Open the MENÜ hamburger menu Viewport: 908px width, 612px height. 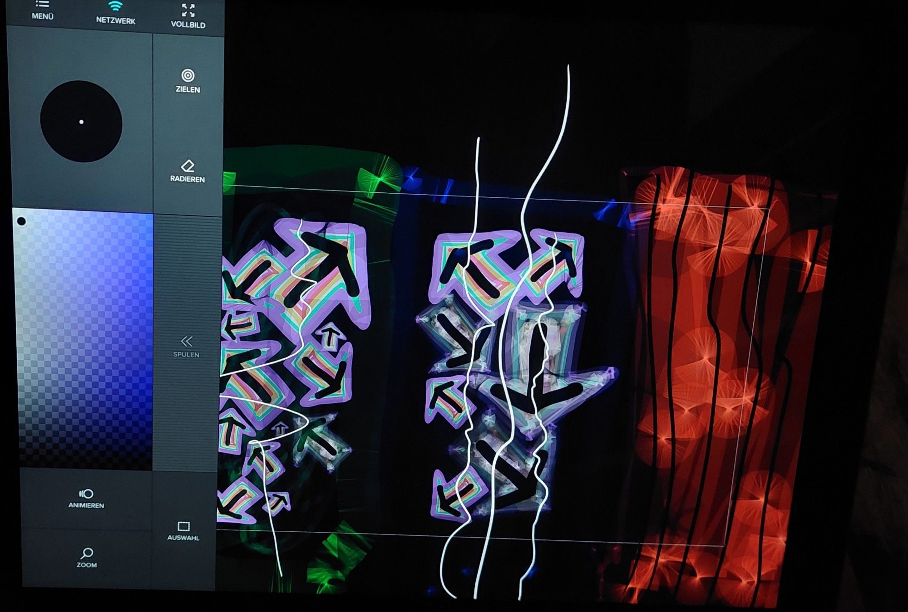(42, 10)
